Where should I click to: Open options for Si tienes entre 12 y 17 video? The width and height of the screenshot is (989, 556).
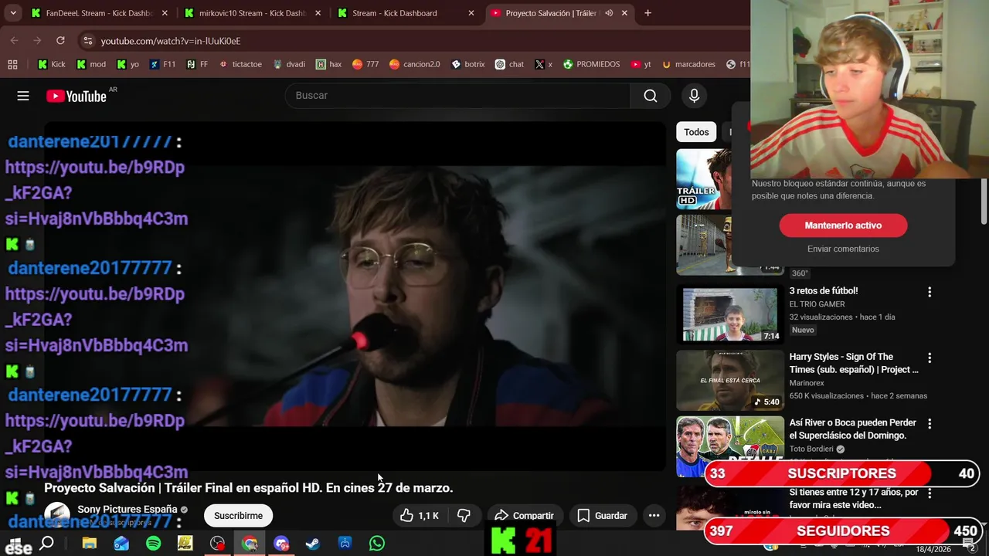tap(930, 493)
